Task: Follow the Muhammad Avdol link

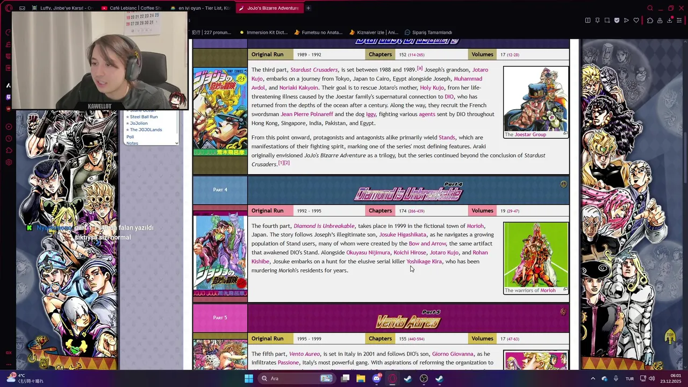Action: pyautogui.click(x=367, y=83)
